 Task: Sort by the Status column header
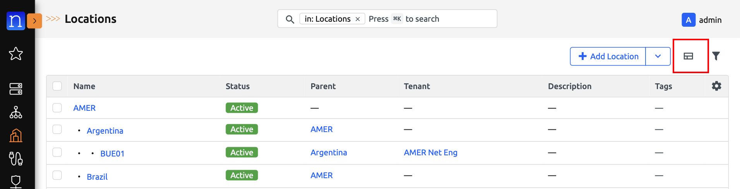point(238,86)
